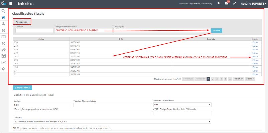Go to page 3 of results
Image resolution: width=268 pixels, height=133 pixels.
217,79
